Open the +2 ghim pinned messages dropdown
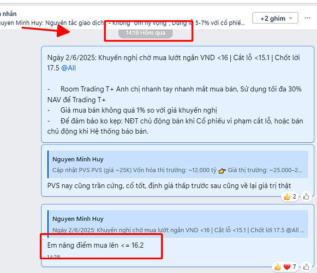 pos(275,18)
